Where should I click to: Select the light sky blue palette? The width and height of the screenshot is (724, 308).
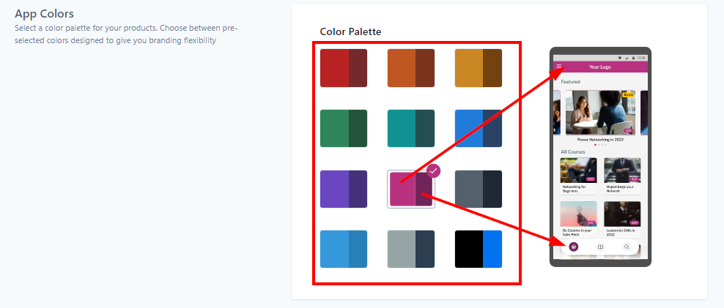click(344, 249)
